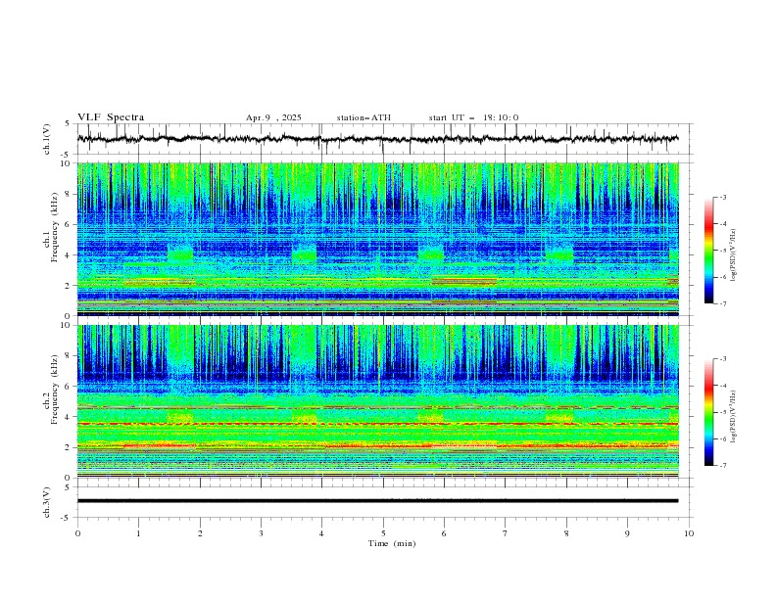Click the ch.1 spectrogram panel
This screenshot has height=599, width=776.
pos(377,239)
